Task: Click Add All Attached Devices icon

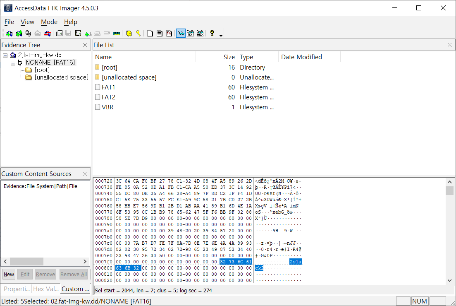Action: pos(19,34)
